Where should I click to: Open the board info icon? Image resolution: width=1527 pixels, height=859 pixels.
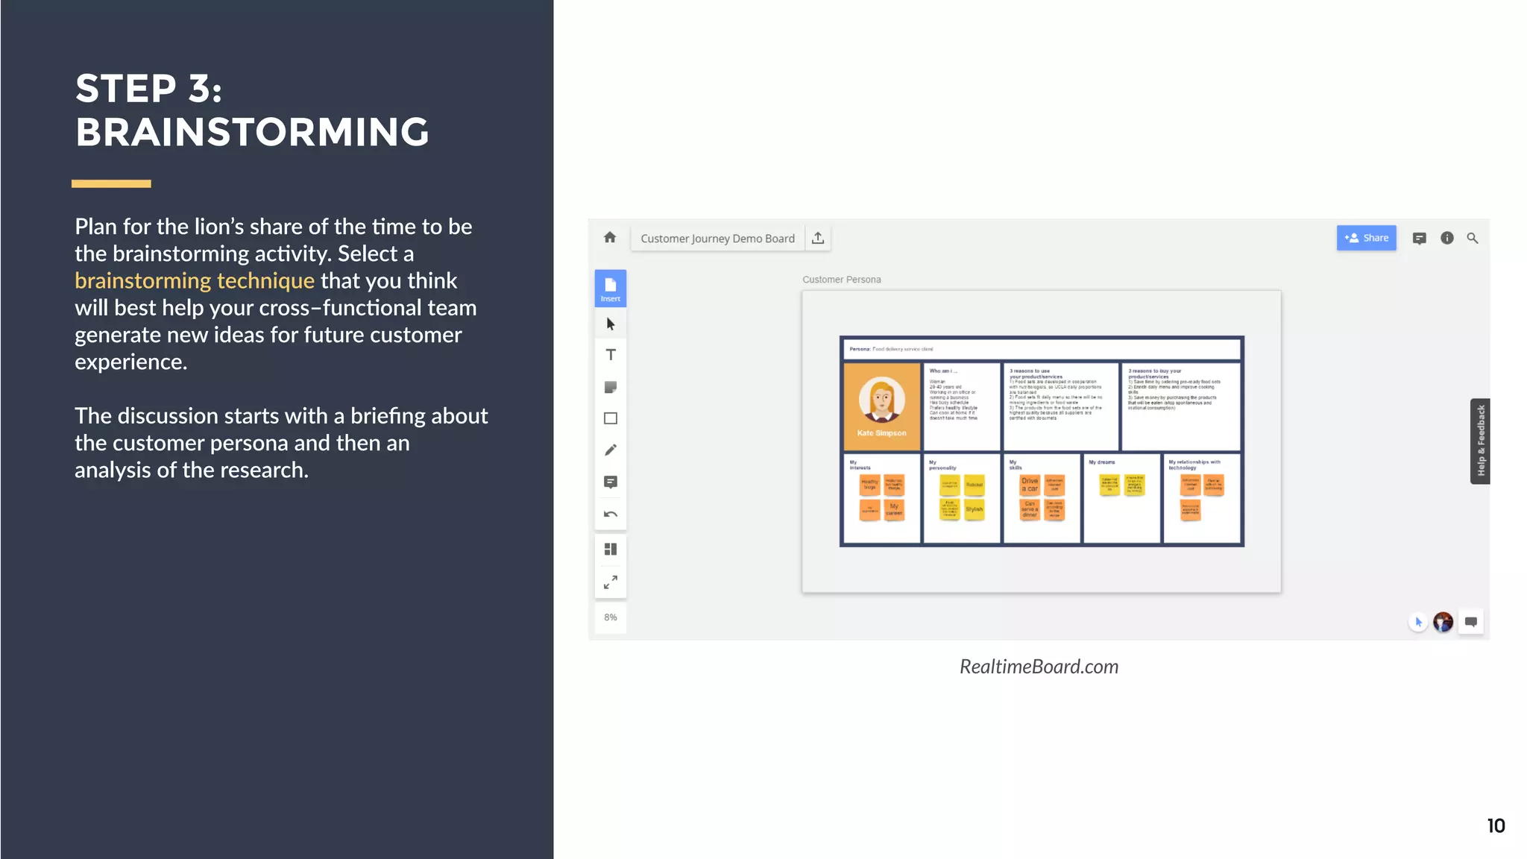pos(1446,238)
